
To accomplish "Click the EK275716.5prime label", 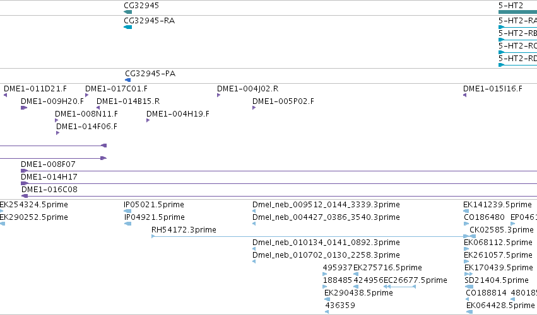I will point(387,268).
